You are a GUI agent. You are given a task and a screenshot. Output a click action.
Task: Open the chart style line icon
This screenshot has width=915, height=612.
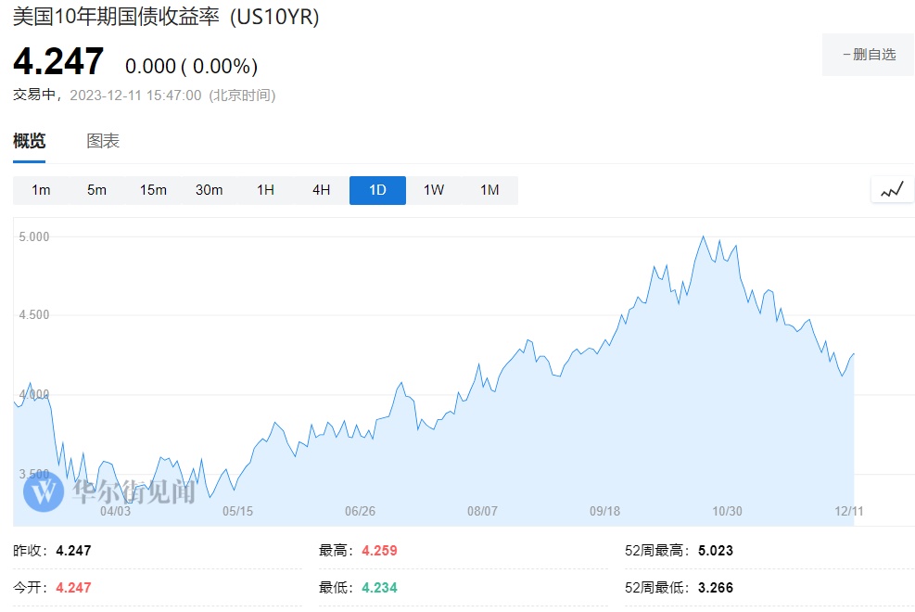tap(892, 190)
